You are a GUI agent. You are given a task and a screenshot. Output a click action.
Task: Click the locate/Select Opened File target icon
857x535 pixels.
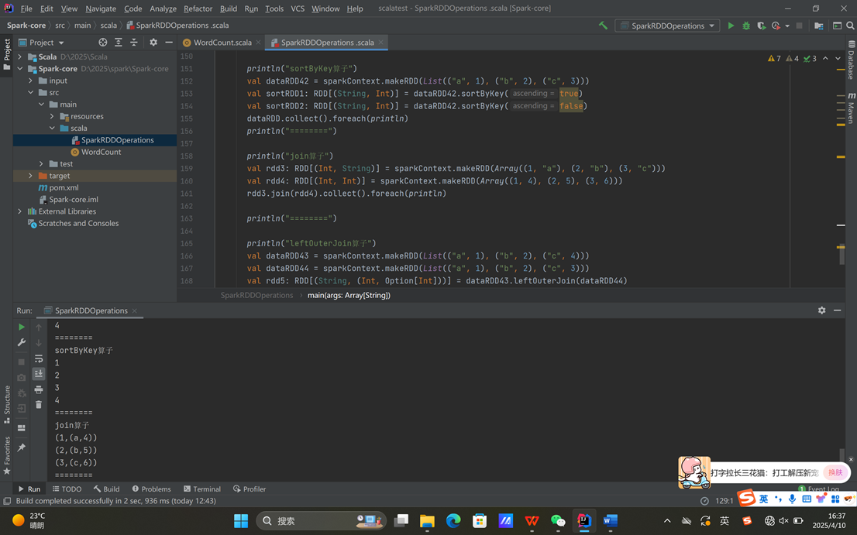[103, 42]
